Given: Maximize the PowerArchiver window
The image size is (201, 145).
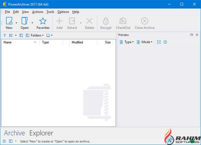Looking at the screenshot, I should pos(182,4).
